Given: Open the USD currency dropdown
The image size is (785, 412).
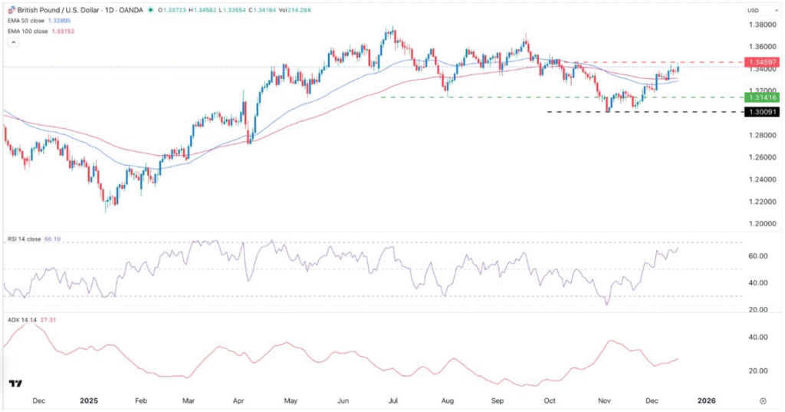Looking at the screenshot, I should (x=755, y=10).
